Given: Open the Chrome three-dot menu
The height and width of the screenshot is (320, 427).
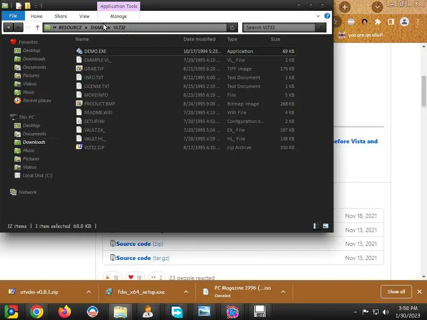Looking at the screenshot, I should (x=418, y=22).
